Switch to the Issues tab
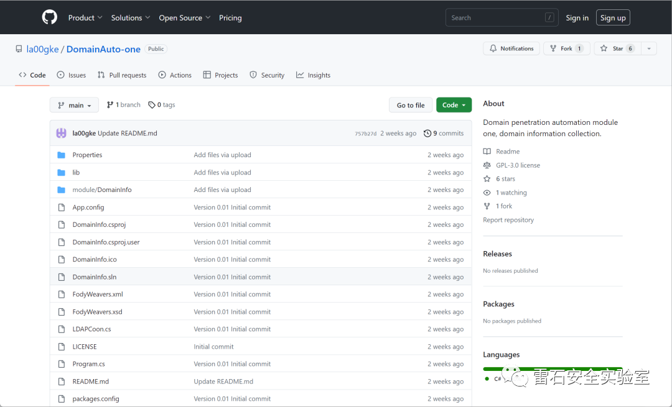Screen dimensions: 672x407 (x=71, y=75)
